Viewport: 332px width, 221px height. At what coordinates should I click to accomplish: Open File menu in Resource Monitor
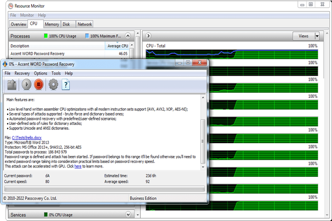(13, 15)
